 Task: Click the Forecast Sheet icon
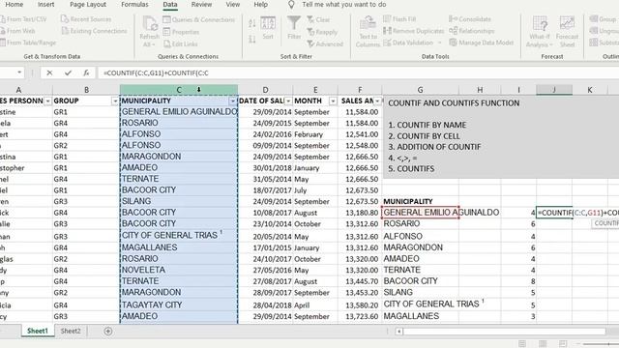click(567, 23)
